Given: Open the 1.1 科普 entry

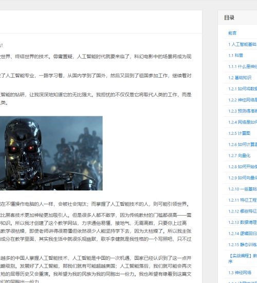Looking at the screenshot, I should (x=235, y=56).
